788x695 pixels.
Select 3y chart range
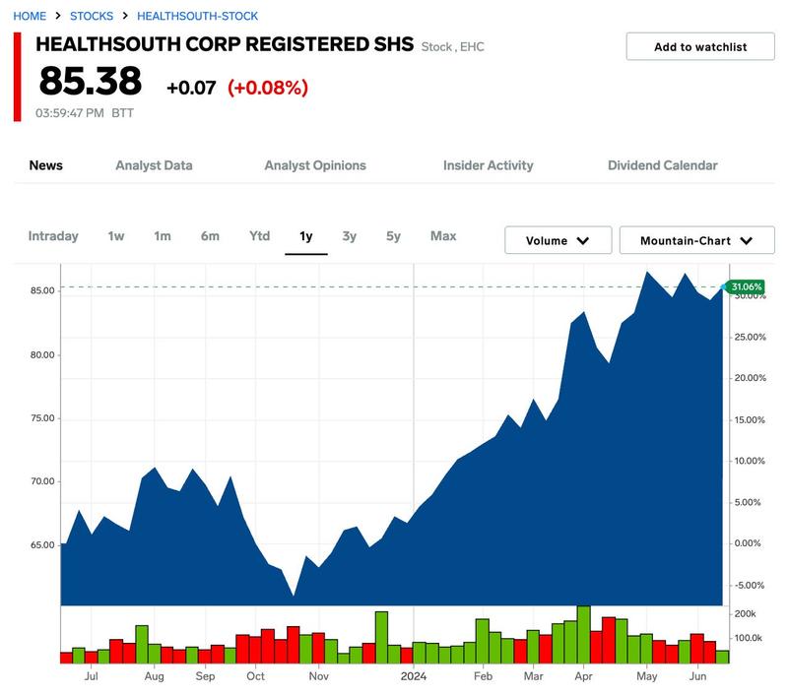pyautogui.click(x=350, y=236)
